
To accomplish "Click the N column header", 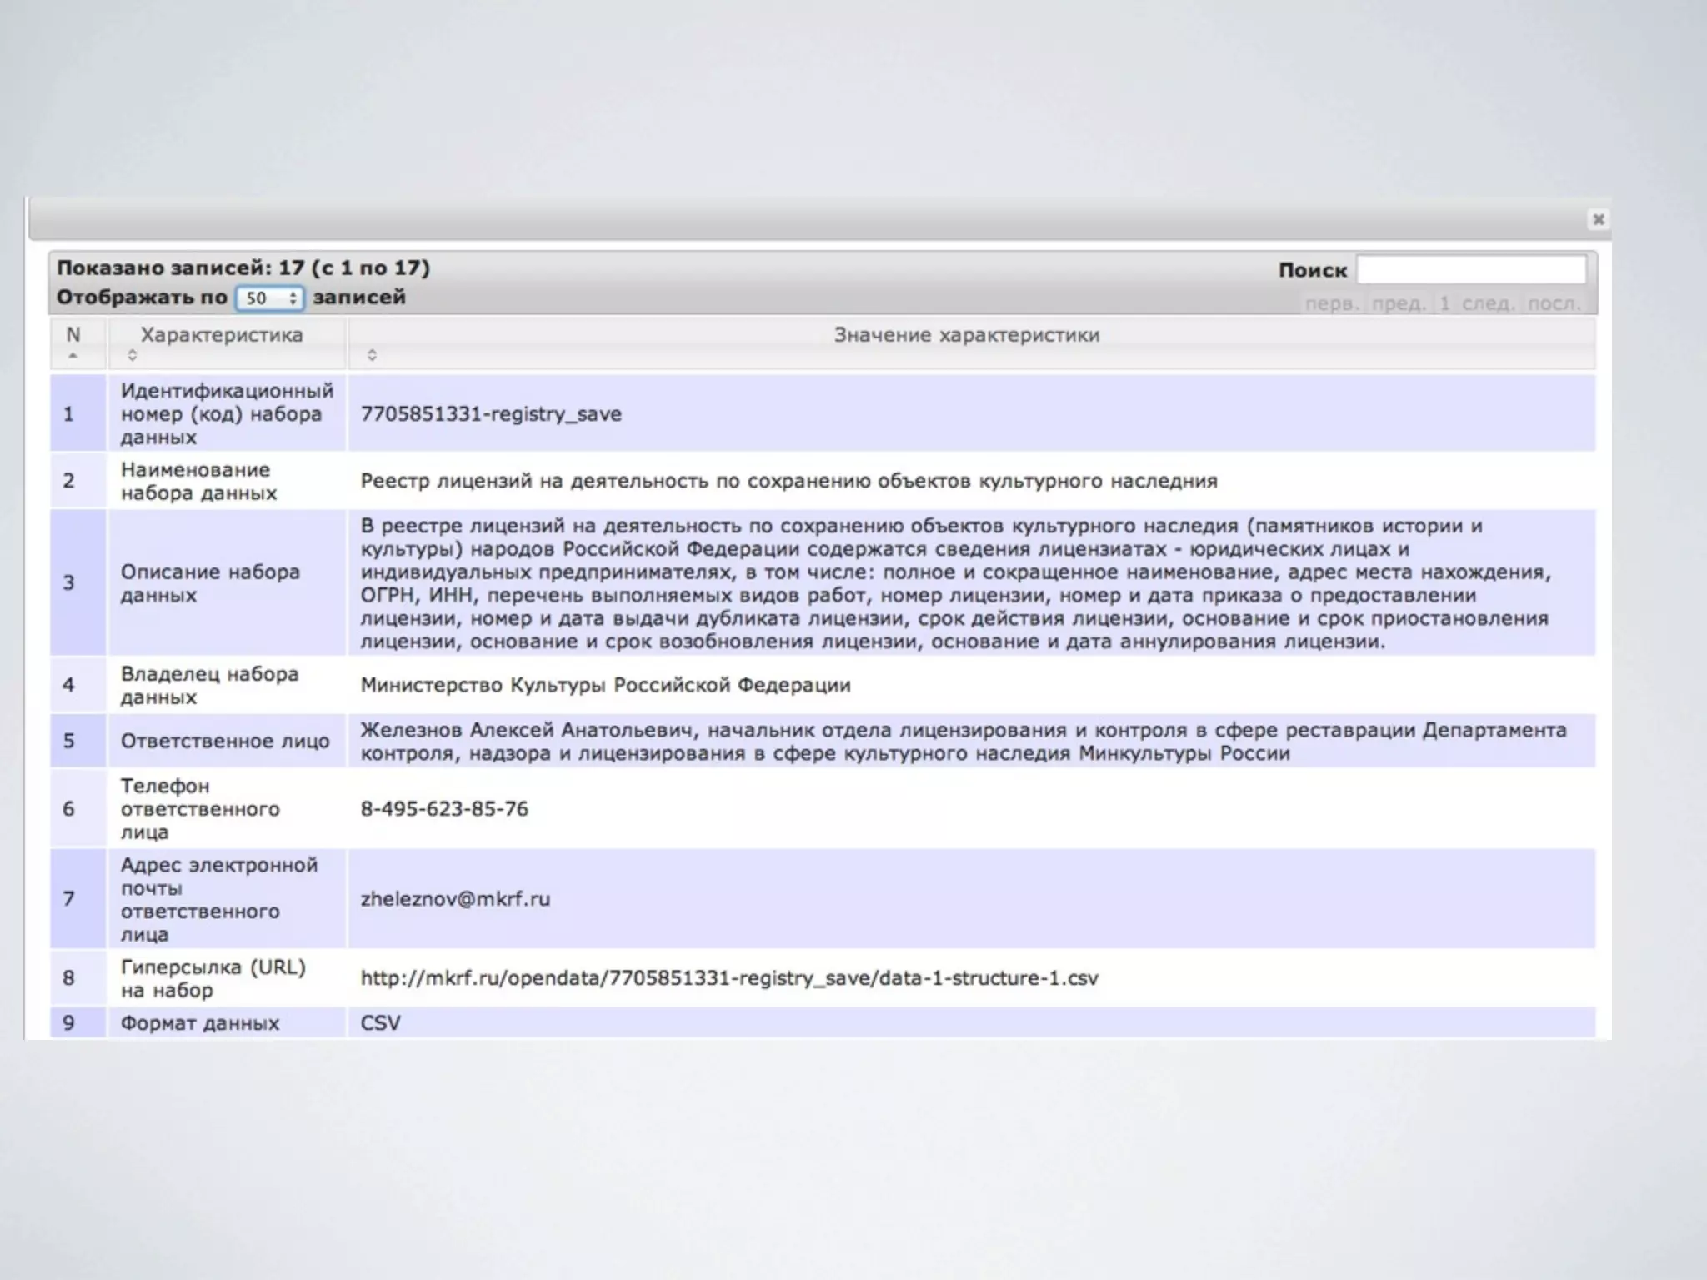I will tap(73, 335).
